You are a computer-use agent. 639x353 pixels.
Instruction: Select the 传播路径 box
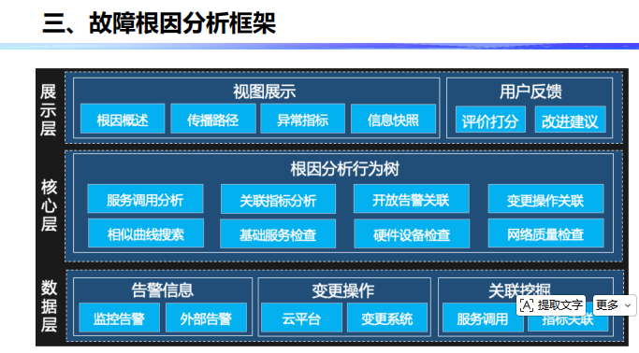[x=213, y=119]
